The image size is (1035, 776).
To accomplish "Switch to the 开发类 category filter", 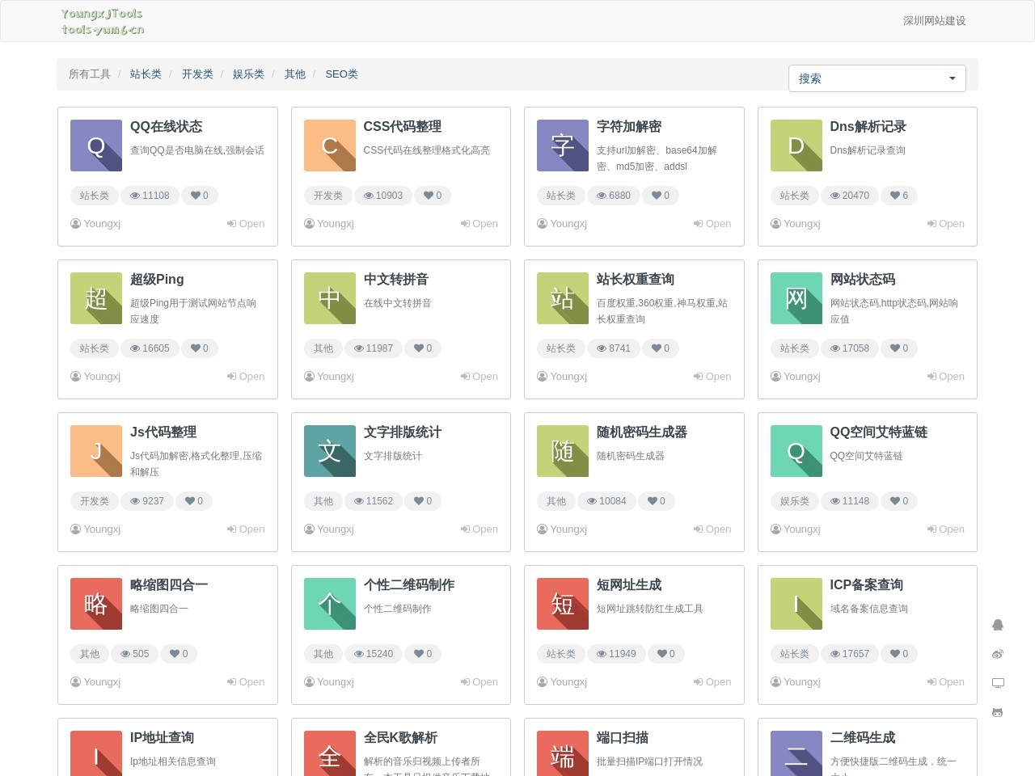I will point(197,74).
